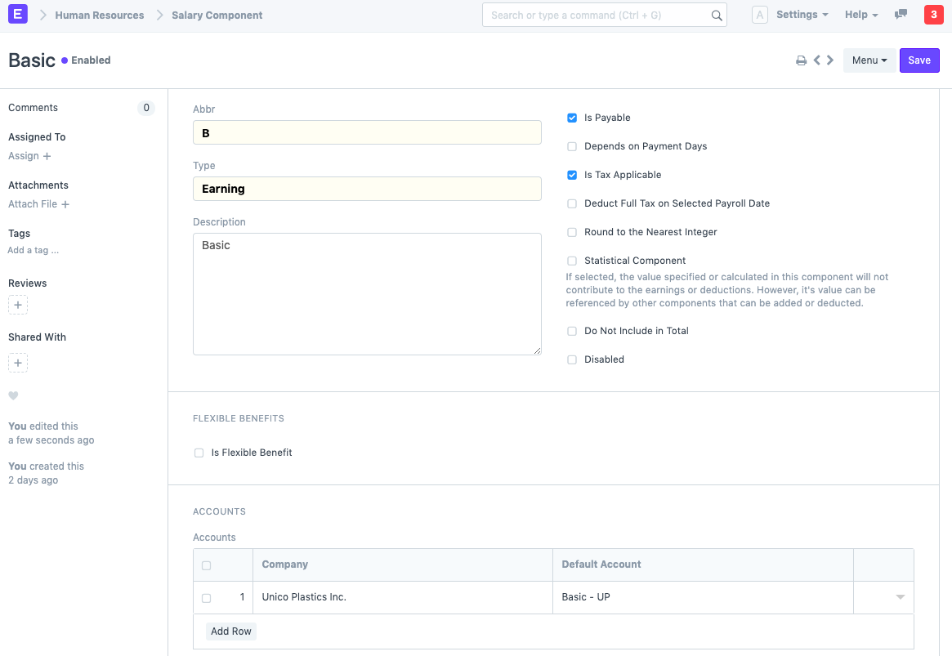Viewport: 952px width, 656px height.
Task: Go to next record arrow
Action: 830,60
